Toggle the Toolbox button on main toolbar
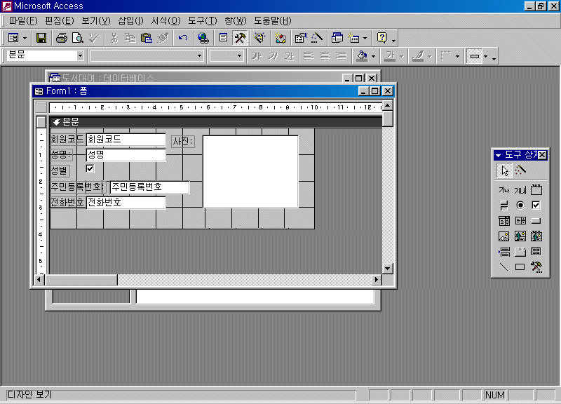Screen dimensions: 561x404 tap(240, 38)
